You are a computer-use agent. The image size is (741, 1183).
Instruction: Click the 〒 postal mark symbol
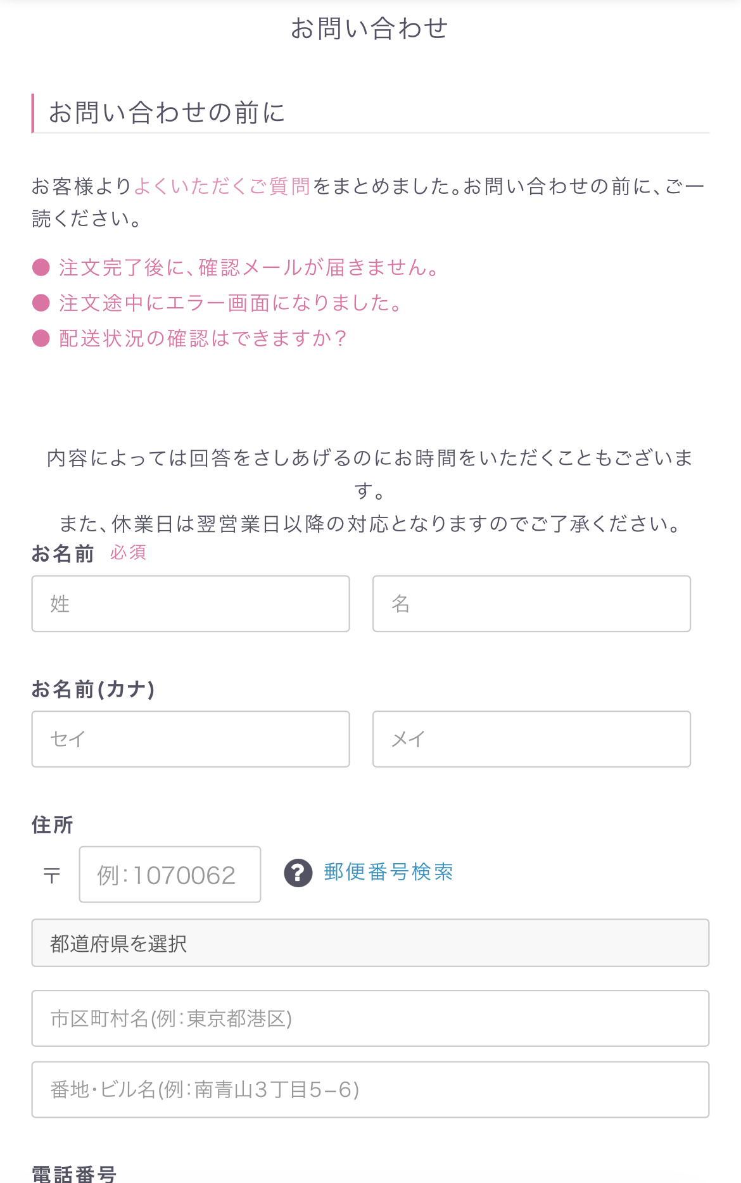pyautogui.click(x=52, y=876)
